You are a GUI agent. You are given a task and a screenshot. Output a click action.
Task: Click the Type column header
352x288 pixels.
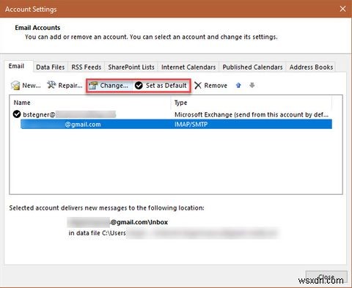180,103
